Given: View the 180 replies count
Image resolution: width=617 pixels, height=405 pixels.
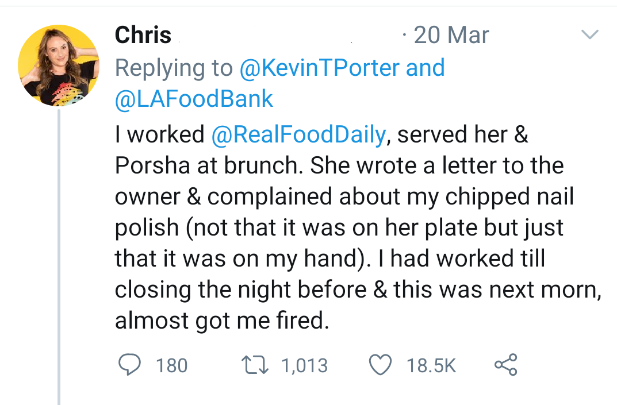Looking at the screenshot, I should [172, 366].
